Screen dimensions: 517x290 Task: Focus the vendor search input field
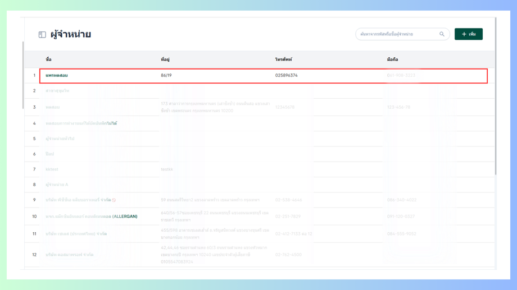[x=402, y=34]
